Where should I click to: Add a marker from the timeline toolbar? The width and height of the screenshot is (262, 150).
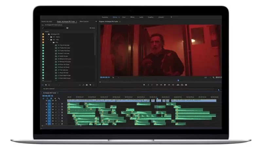[x=55, y=98]
